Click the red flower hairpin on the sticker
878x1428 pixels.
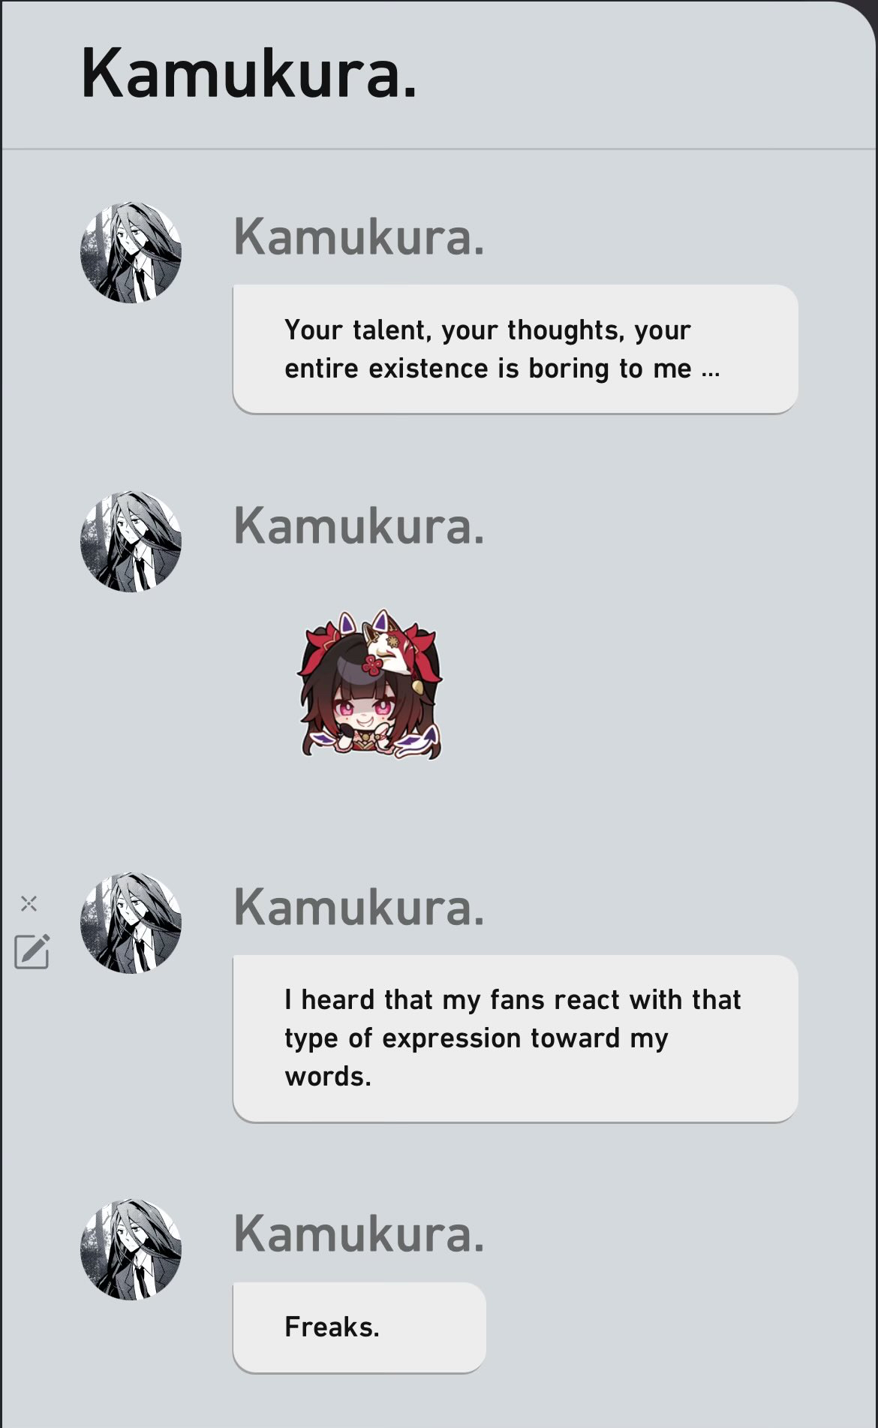(x=372, y=665)
